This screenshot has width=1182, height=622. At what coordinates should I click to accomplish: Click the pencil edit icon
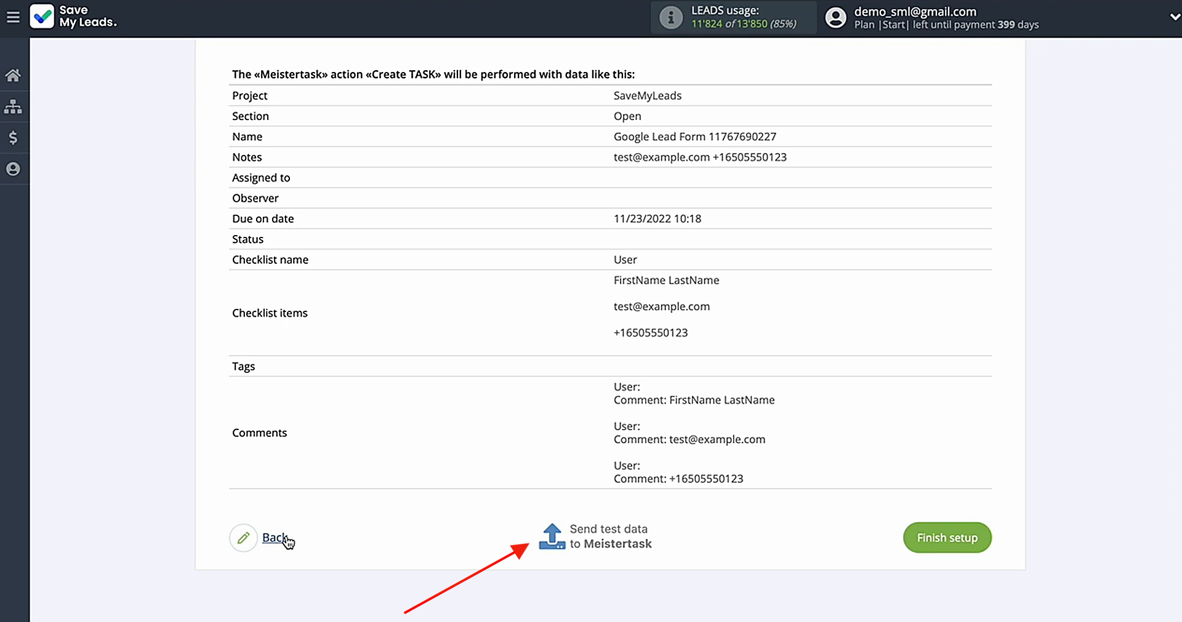[x=243, y=538]
